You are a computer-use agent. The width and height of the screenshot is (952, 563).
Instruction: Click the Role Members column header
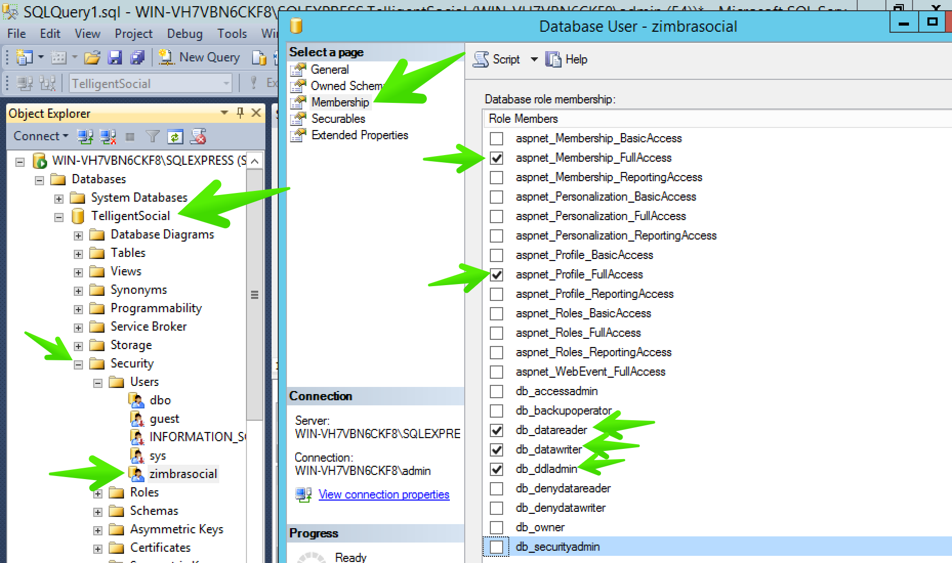point(523,119)
